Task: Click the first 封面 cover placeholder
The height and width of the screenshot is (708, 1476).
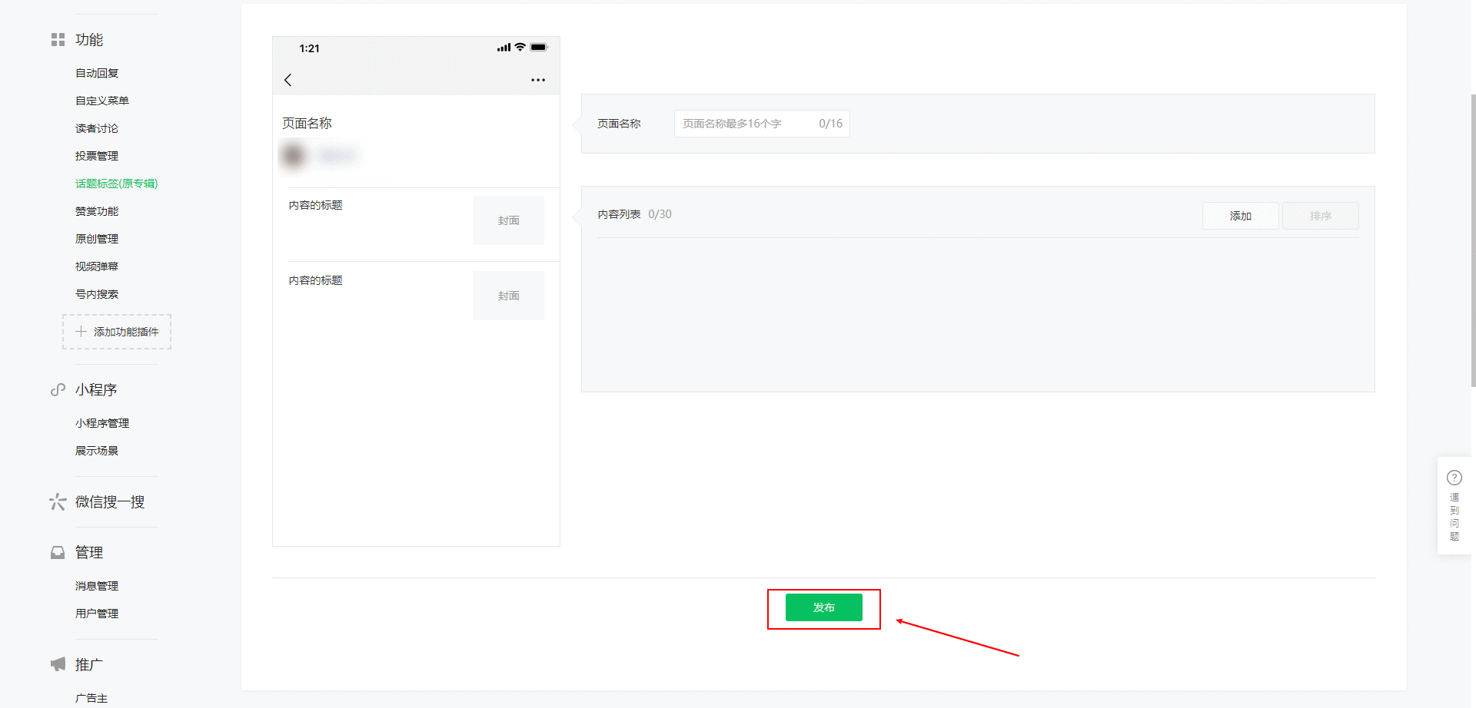Action: point(507,220)
